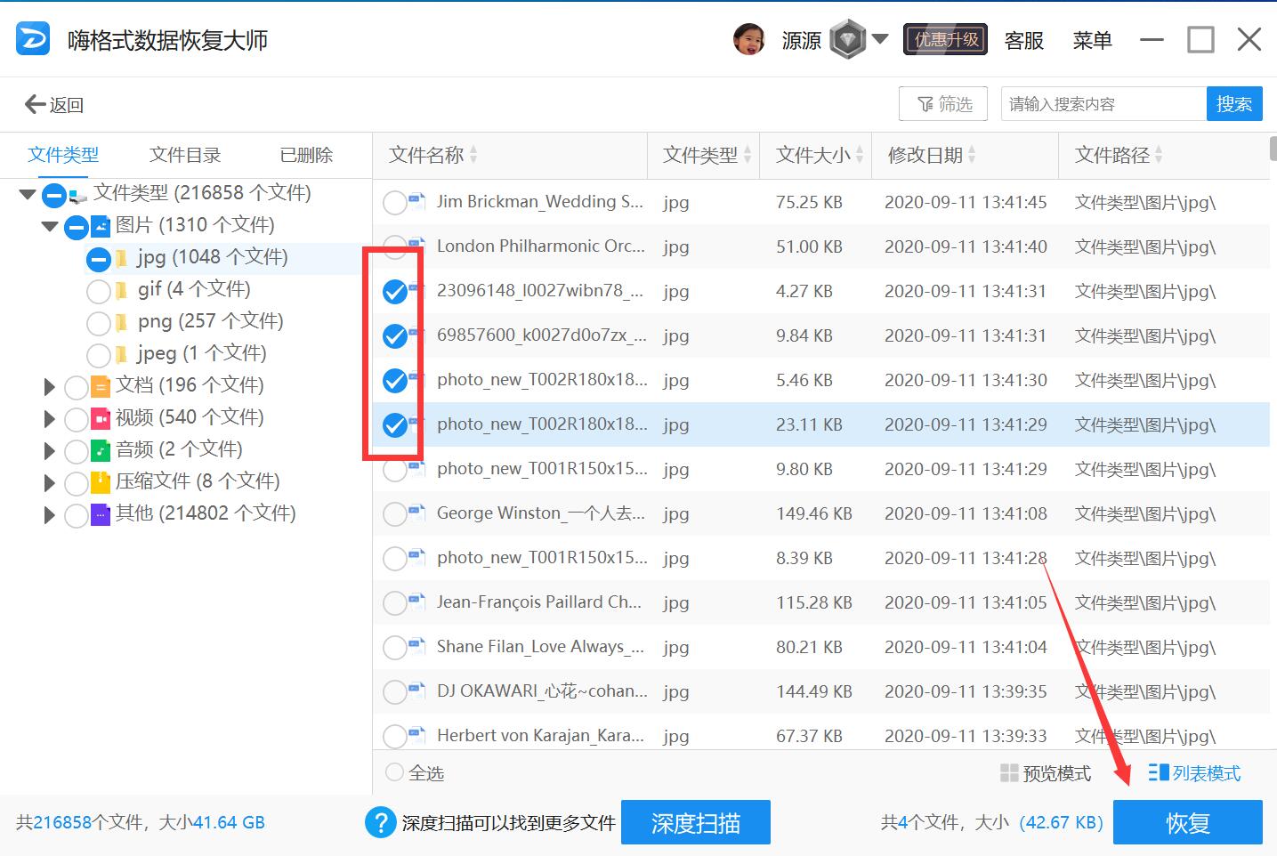Expand the 音频 (2 个文件) node
Viewport: 1277px width, 856px height.
(x=49, y=451)
